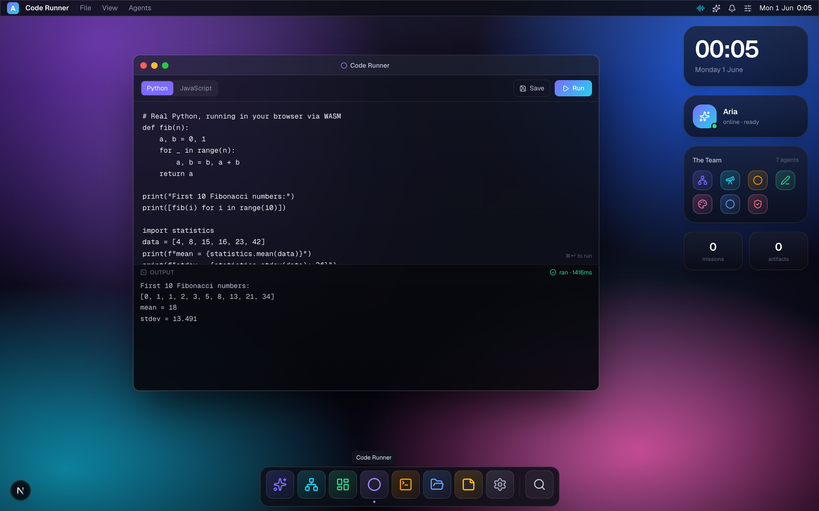819x511 pixels.
Task: Click the blue A logo in the menu bar
Action: pyautogui.click(x=13, y=8)
